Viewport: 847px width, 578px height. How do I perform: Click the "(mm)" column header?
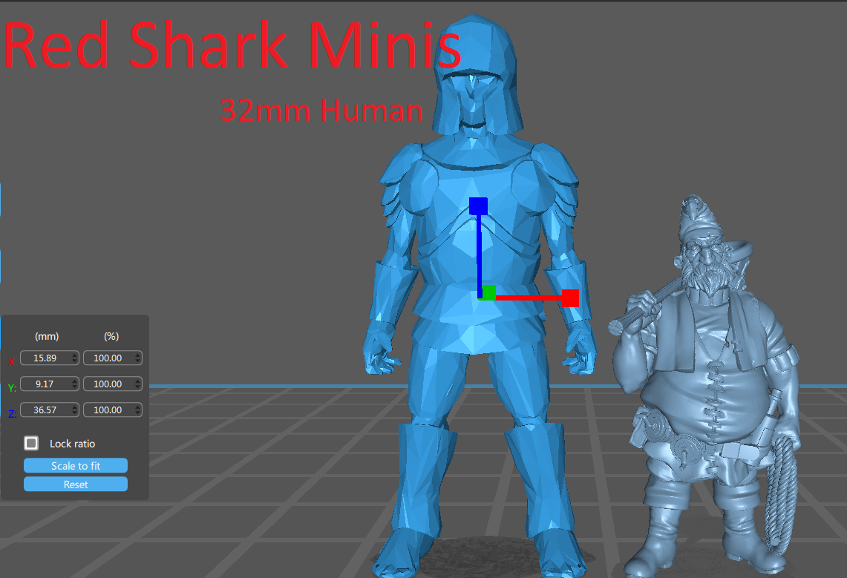[x=47, y=336]
